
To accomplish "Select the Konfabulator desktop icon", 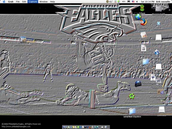I will (x=158, y=82).
